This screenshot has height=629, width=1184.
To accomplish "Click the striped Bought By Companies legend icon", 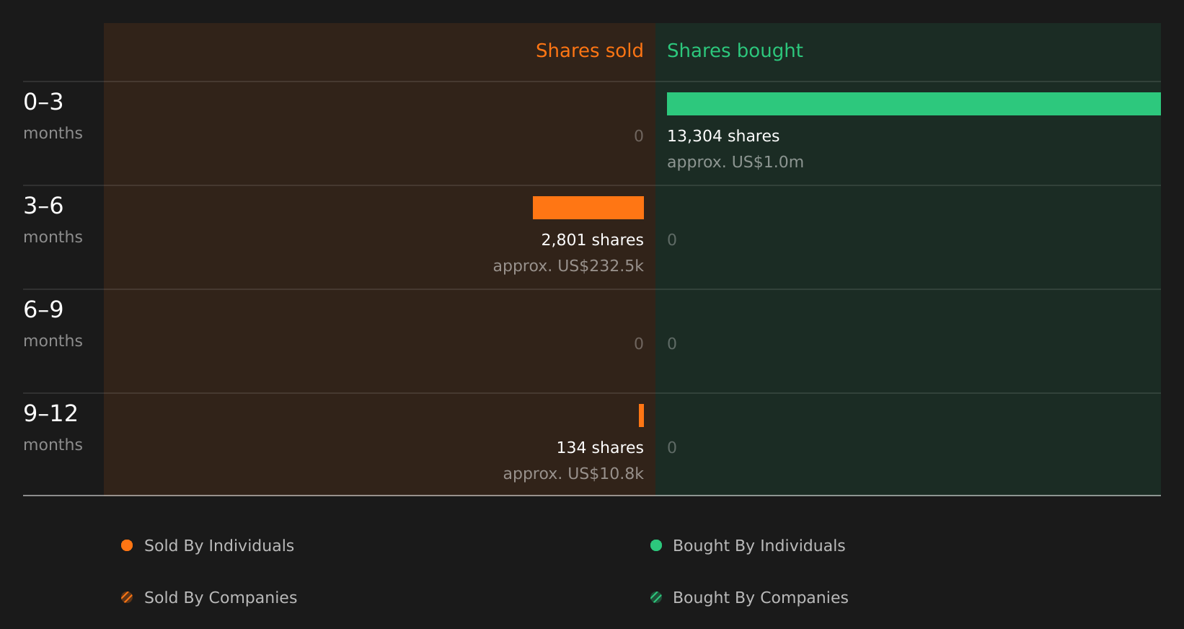I will (x=656, y=597).
